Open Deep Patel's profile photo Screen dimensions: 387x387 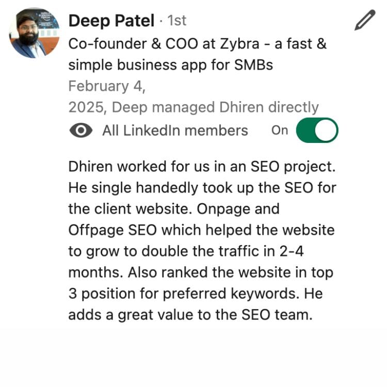point(34,32)
